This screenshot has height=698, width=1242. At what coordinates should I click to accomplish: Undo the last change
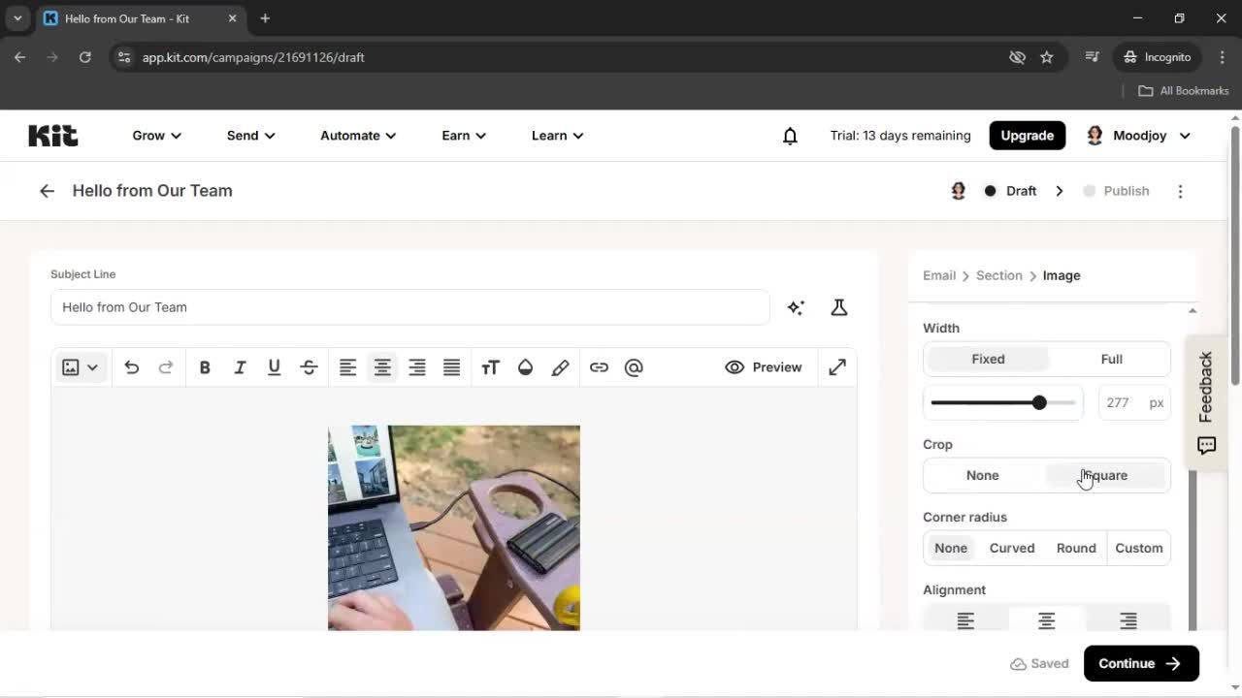tap(131, 366)
